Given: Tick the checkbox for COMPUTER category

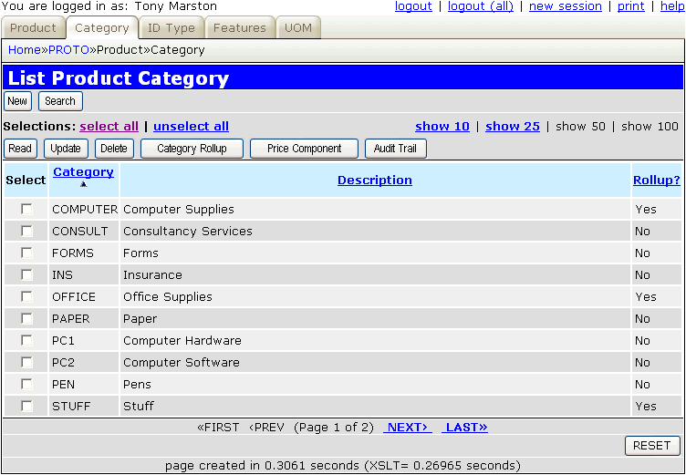Looking at the screenshot, I should point(26,209).
